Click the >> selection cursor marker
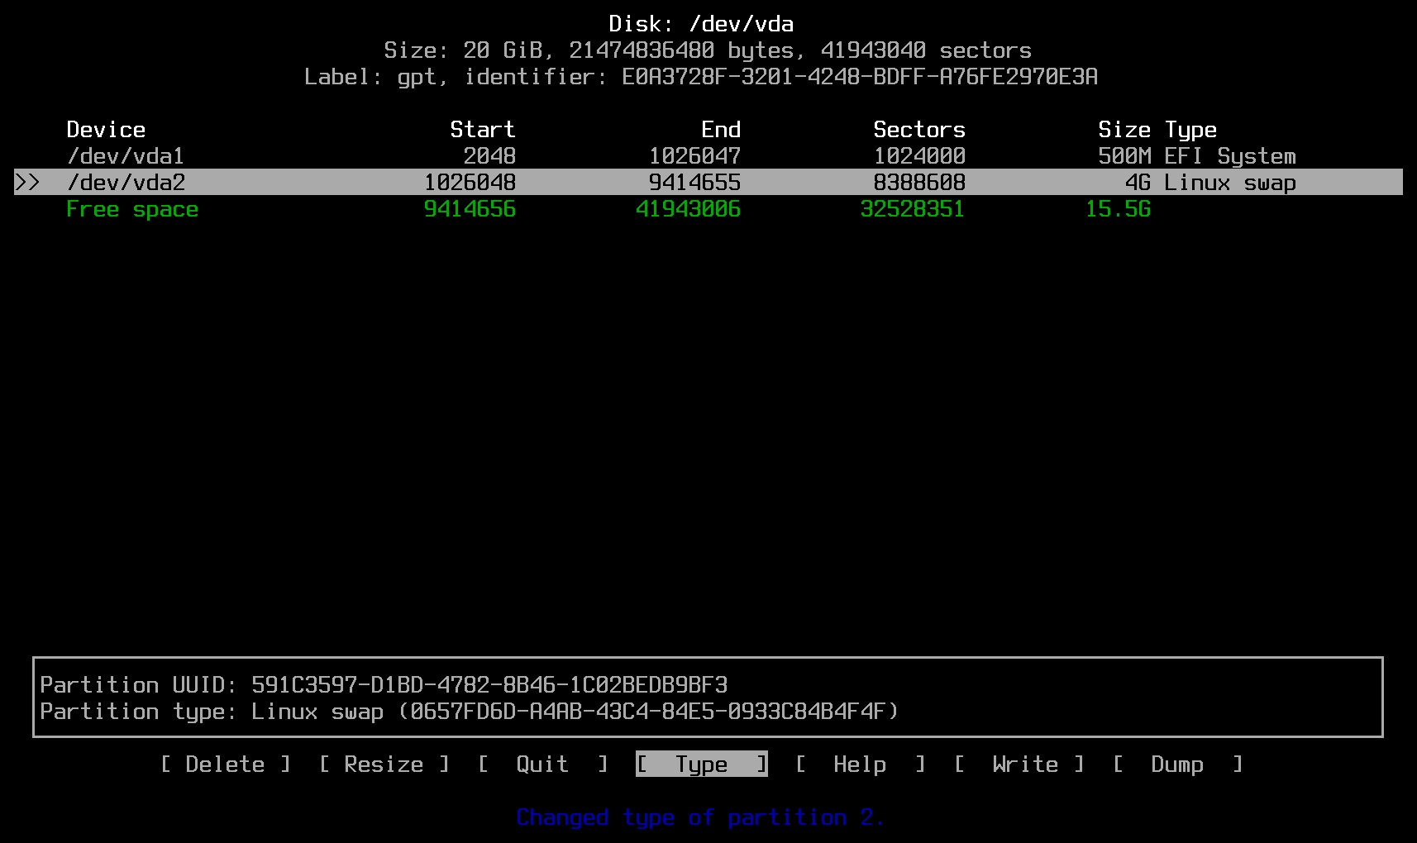1417x843 pixels. 26,183
